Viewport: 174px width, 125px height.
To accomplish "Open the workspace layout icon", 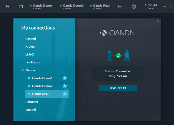I will [x=21, y=7].
